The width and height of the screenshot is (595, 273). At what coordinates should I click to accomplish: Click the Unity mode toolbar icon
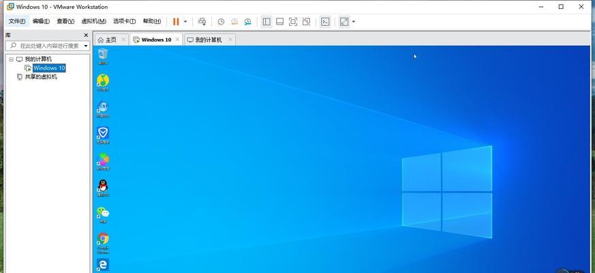[x=306, y=22]
